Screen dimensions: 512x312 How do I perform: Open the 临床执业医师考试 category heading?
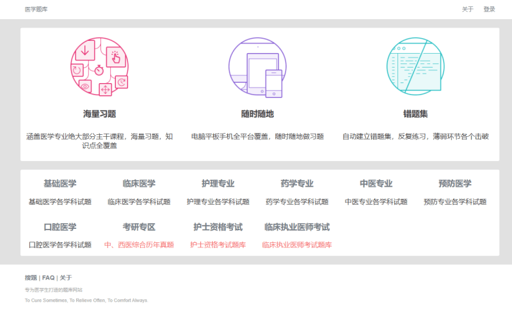click(x=297, y=227)
